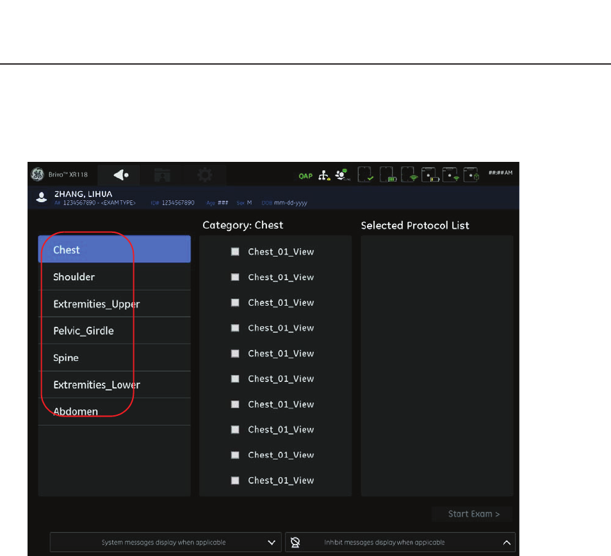This screenshot has height=556, width=611.
Task: Click patient name ZHANG, LIHUA
Action: point(83,194)
